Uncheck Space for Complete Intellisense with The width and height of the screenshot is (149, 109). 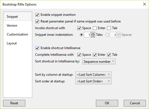79,55
